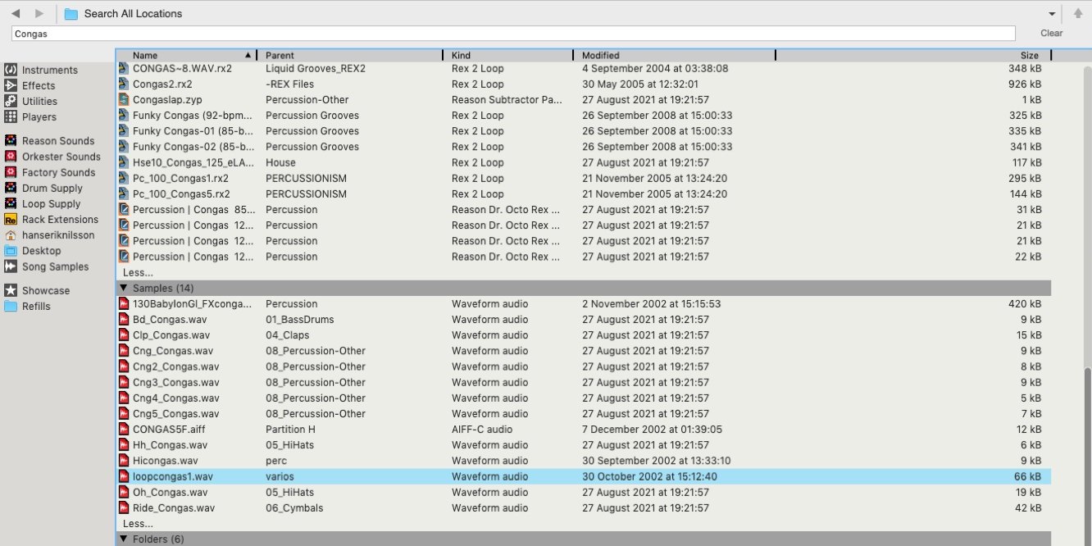The image size is (1092, 546).
Task: Collapse the Samples (14) section
Action: coord(124,288)
